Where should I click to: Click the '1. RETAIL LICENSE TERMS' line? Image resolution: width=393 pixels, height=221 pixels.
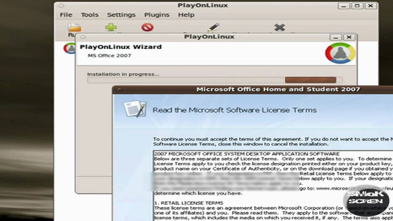pos(189,203)
